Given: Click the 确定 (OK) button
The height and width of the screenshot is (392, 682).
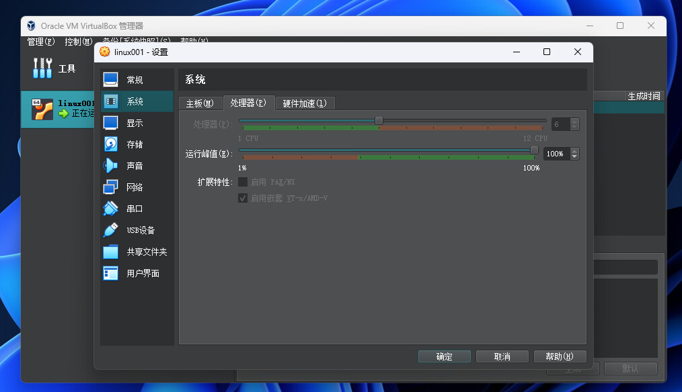Looking at the screenshot, I should coord(444,356).
